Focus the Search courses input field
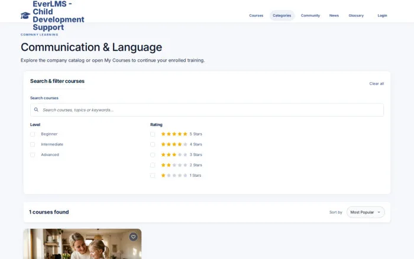The image size is (414, 259). (x=207, y=110)
